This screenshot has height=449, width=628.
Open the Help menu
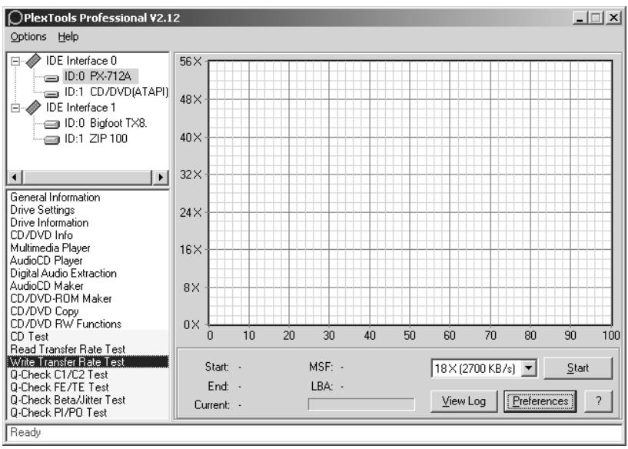(68, 36)
